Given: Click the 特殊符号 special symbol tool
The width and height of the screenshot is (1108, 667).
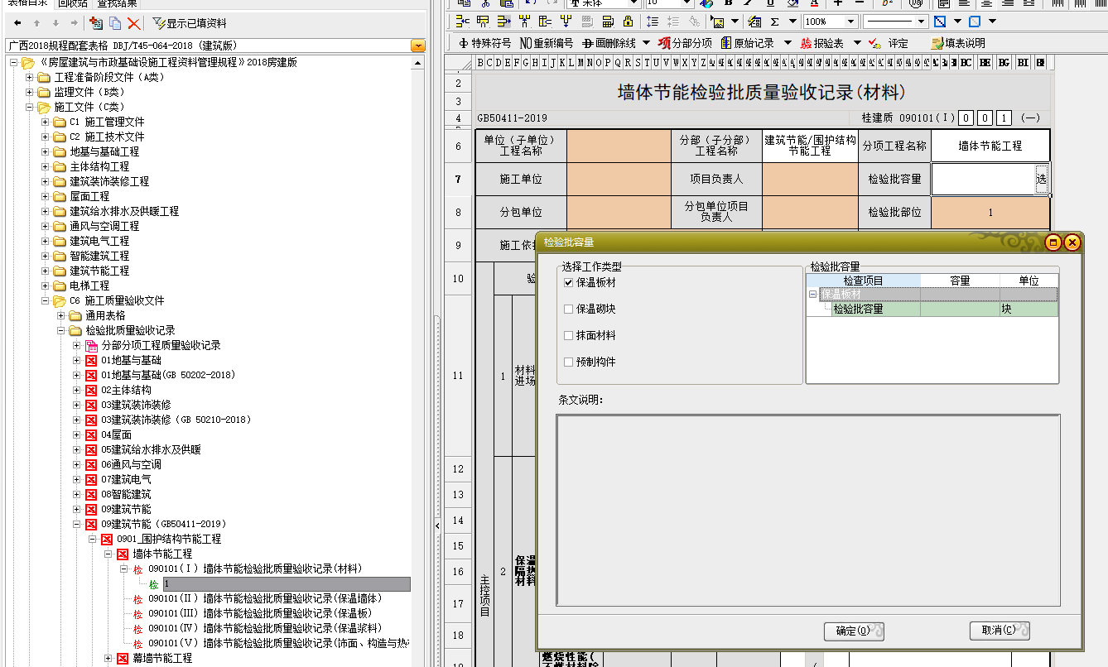Looking at the screenshot, I should [x=484, y=43].
